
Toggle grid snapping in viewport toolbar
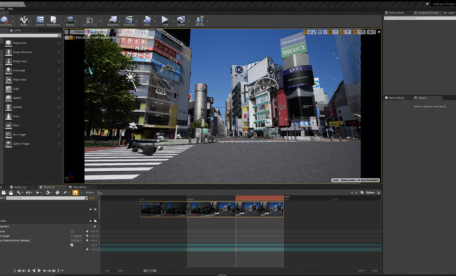[x=330, y=32]
